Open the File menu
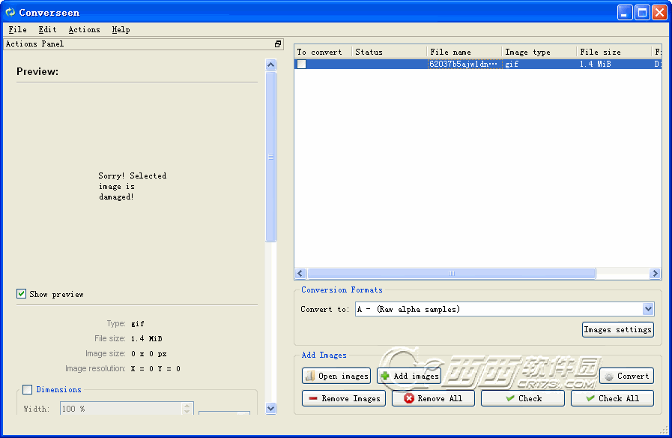672x438 pixels. (x=17, y=30)
